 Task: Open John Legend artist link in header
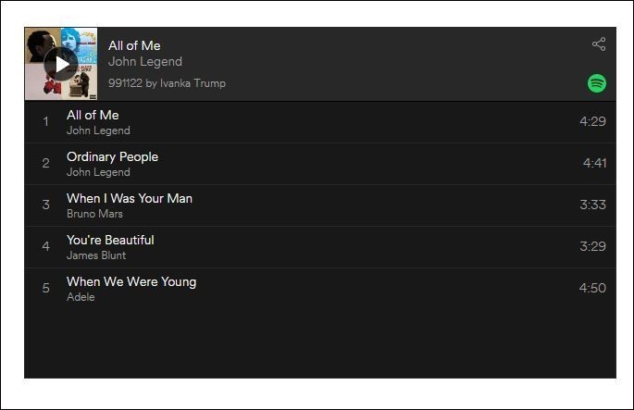[x=145, y=62]
